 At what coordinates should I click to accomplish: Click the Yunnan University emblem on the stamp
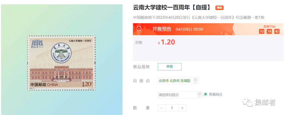tap(61, 53)
